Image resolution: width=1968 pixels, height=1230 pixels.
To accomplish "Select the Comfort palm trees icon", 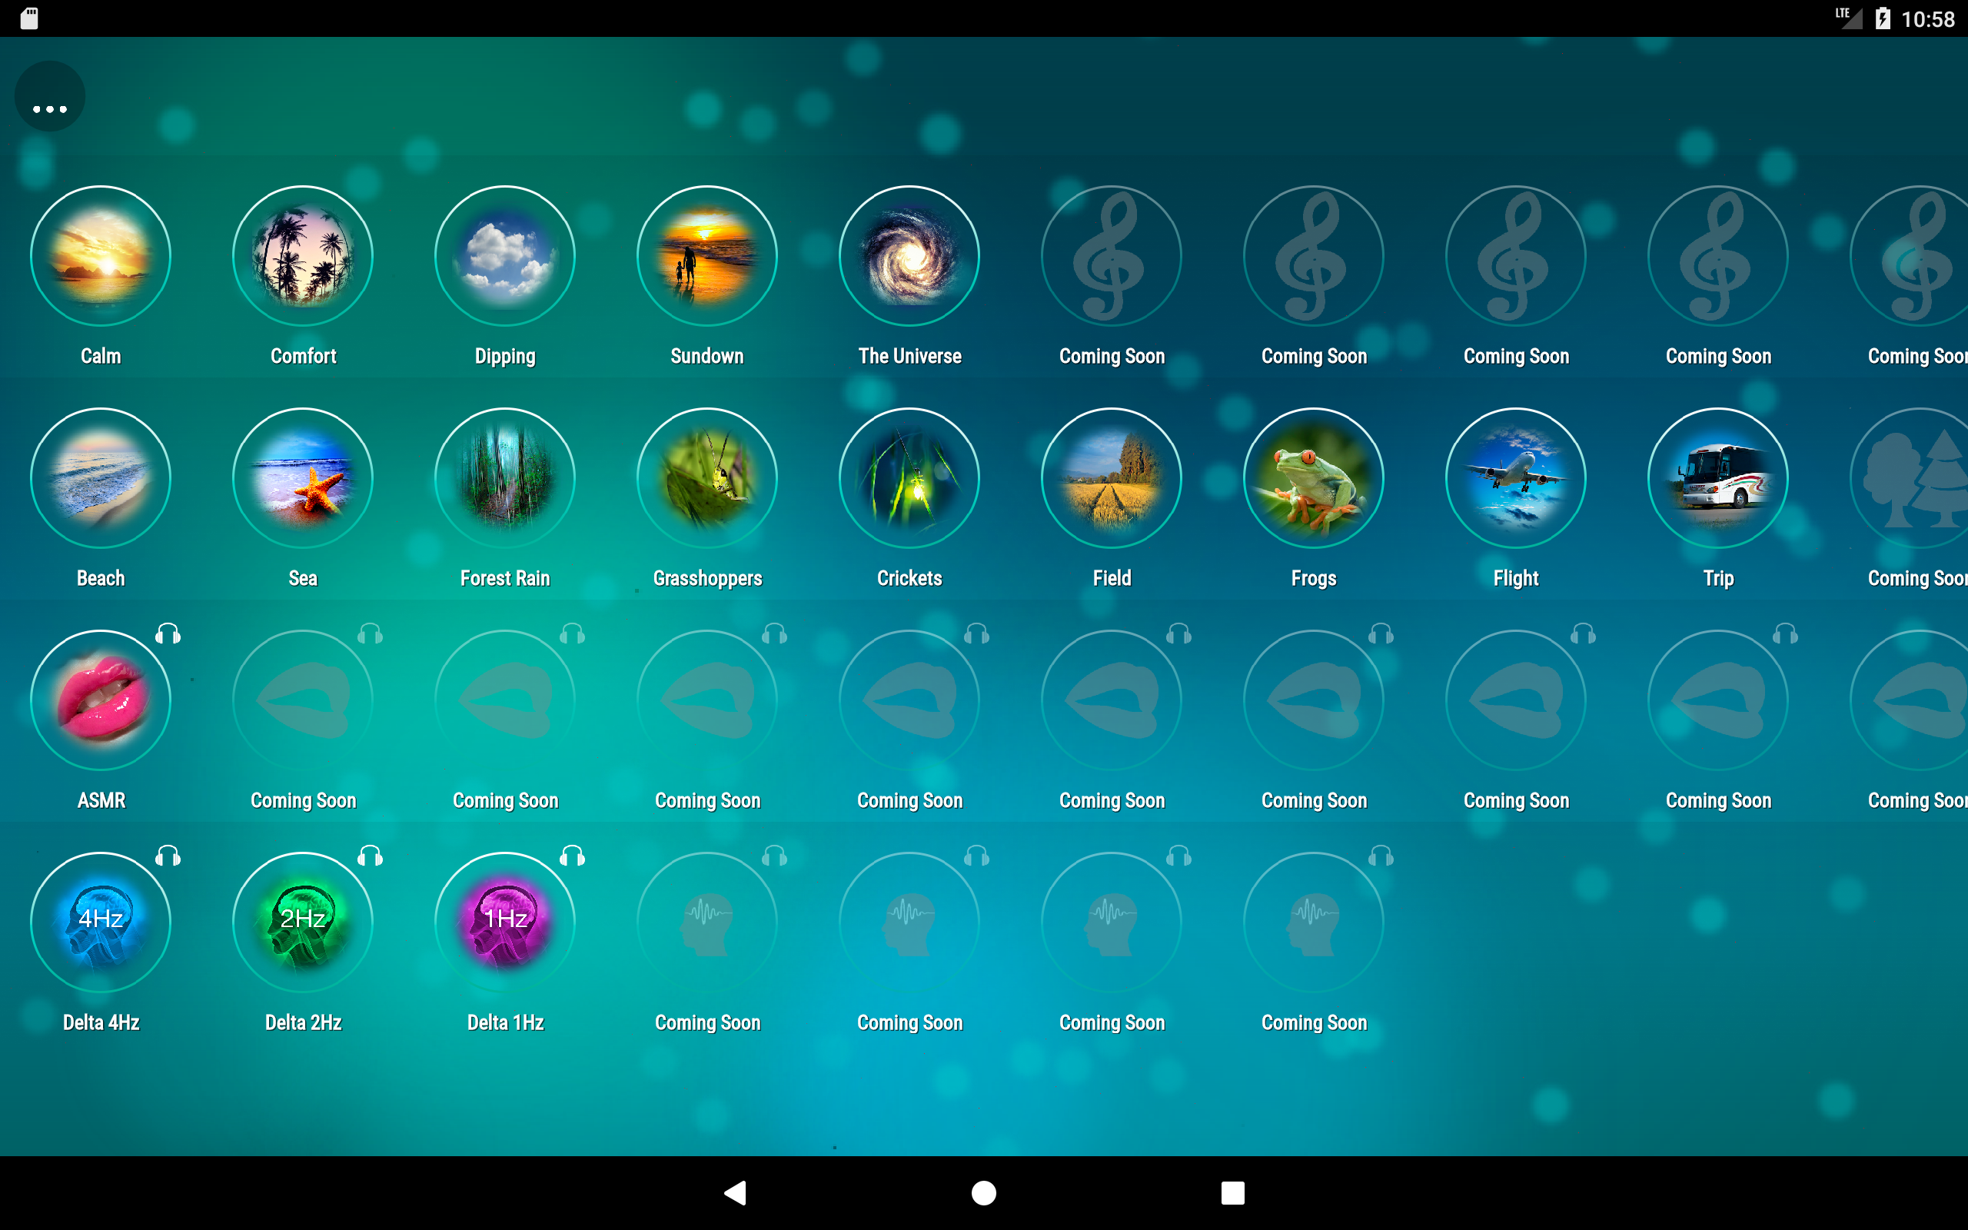I will tap(303, 256).
